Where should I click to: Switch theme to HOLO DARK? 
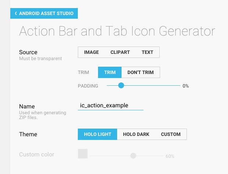coord(136,134)
